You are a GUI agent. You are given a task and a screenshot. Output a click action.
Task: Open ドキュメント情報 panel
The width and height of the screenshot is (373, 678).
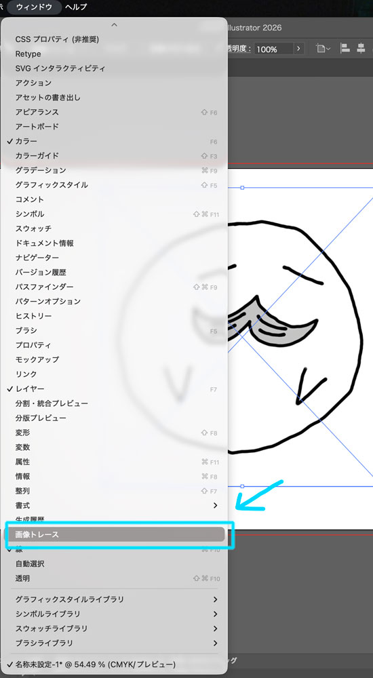coord(114,243)
